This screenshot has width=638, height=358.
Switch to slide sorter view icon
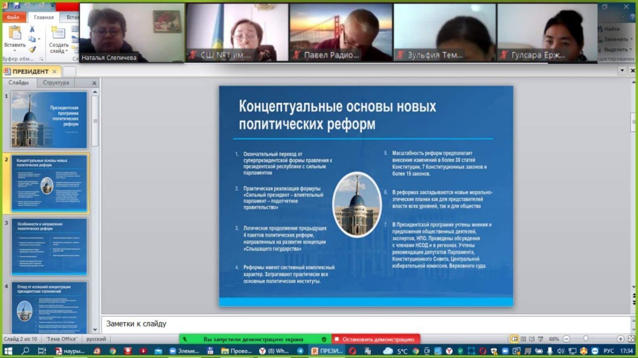pyautogui.click(x=523, y=339)
